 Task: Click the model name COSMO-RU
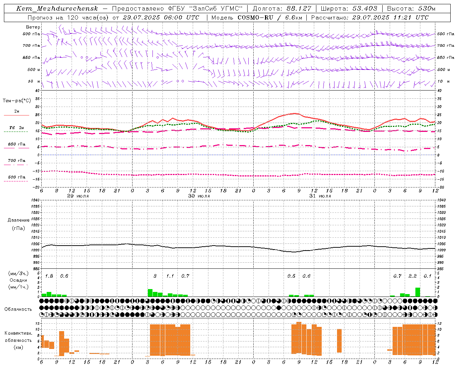coord(256,17)
